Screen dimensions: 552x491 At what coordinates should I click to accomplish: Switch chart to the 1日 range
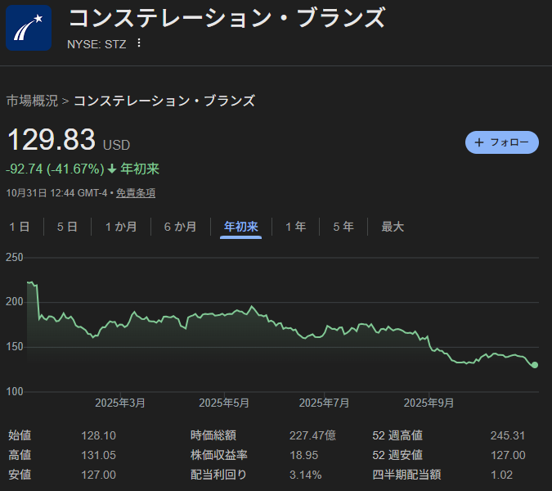pos(20,227)
